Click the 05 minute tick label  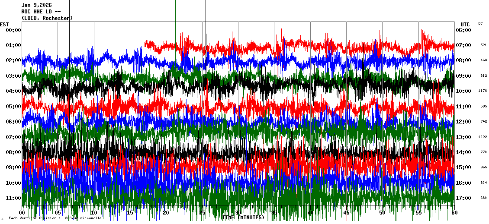[x=58, y=213]
